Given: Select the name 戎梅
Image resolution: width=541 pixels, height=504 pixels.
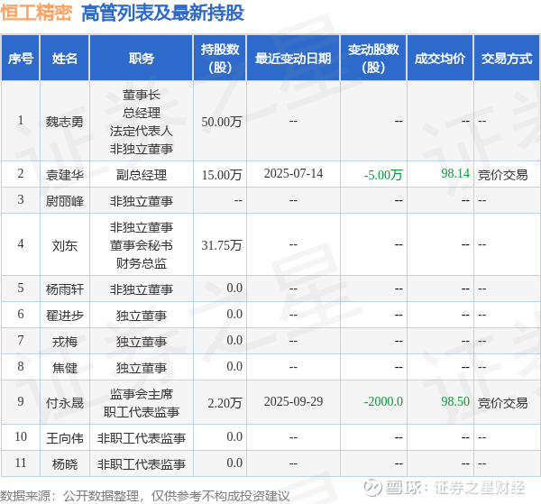Looking at the screenshot, I should [65, 342].
